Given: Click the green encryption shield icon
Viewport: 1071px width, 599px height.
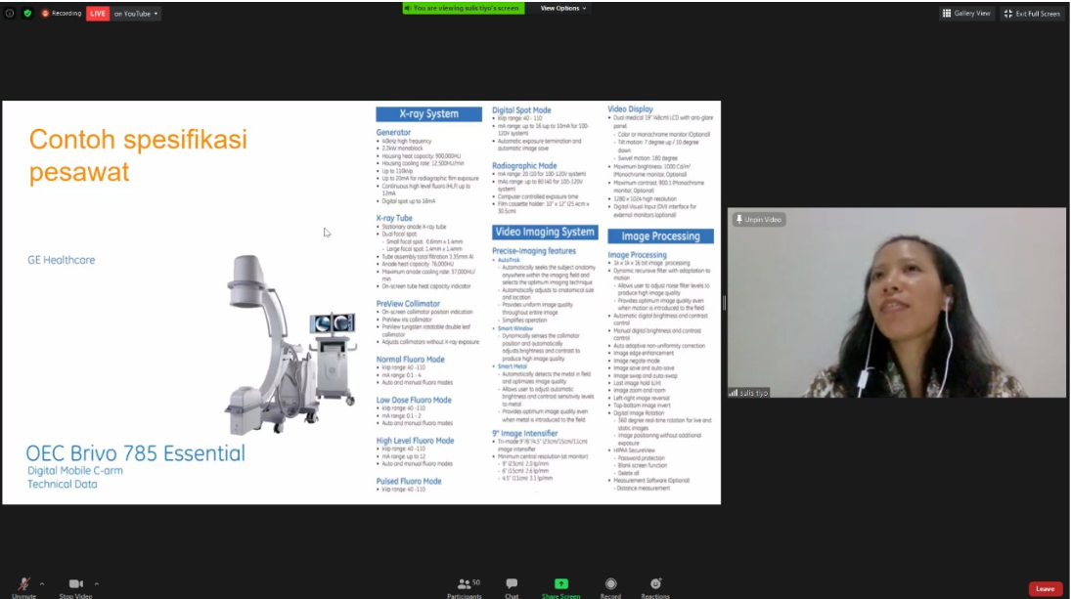Looking at the screenshot, I should click(x=27, y=13).
